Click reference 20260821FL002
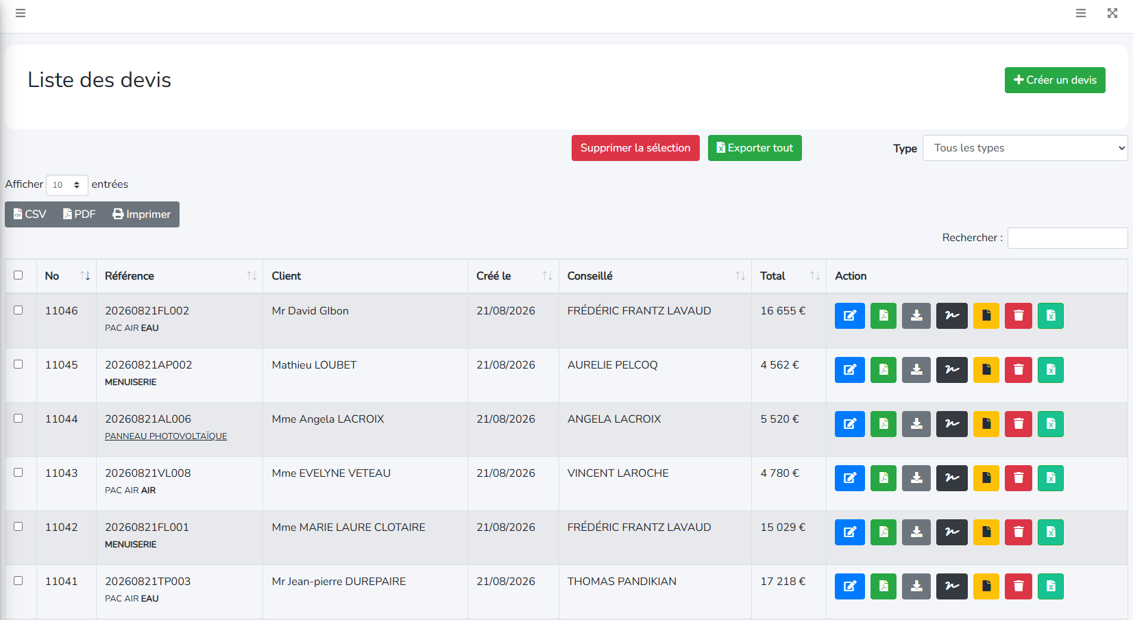The height and width of the screenshot is (620, 1133). (147, 311)
